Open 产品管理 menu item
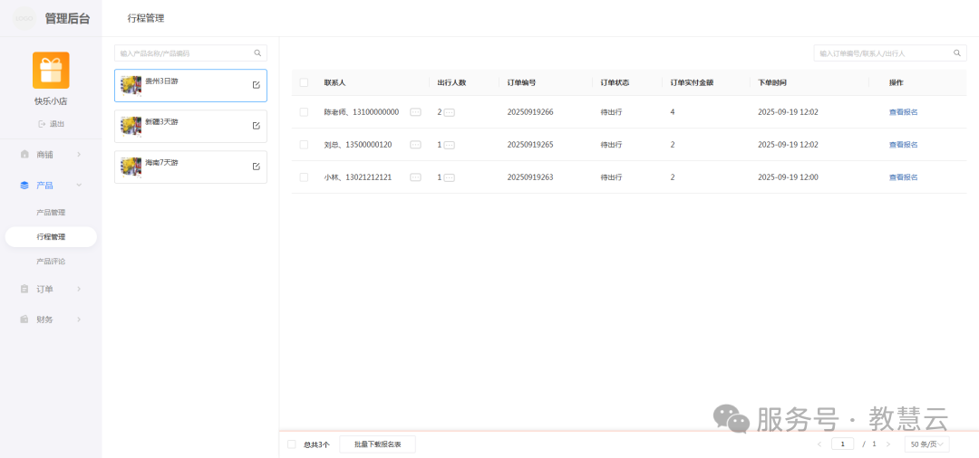 click(51, 212)
